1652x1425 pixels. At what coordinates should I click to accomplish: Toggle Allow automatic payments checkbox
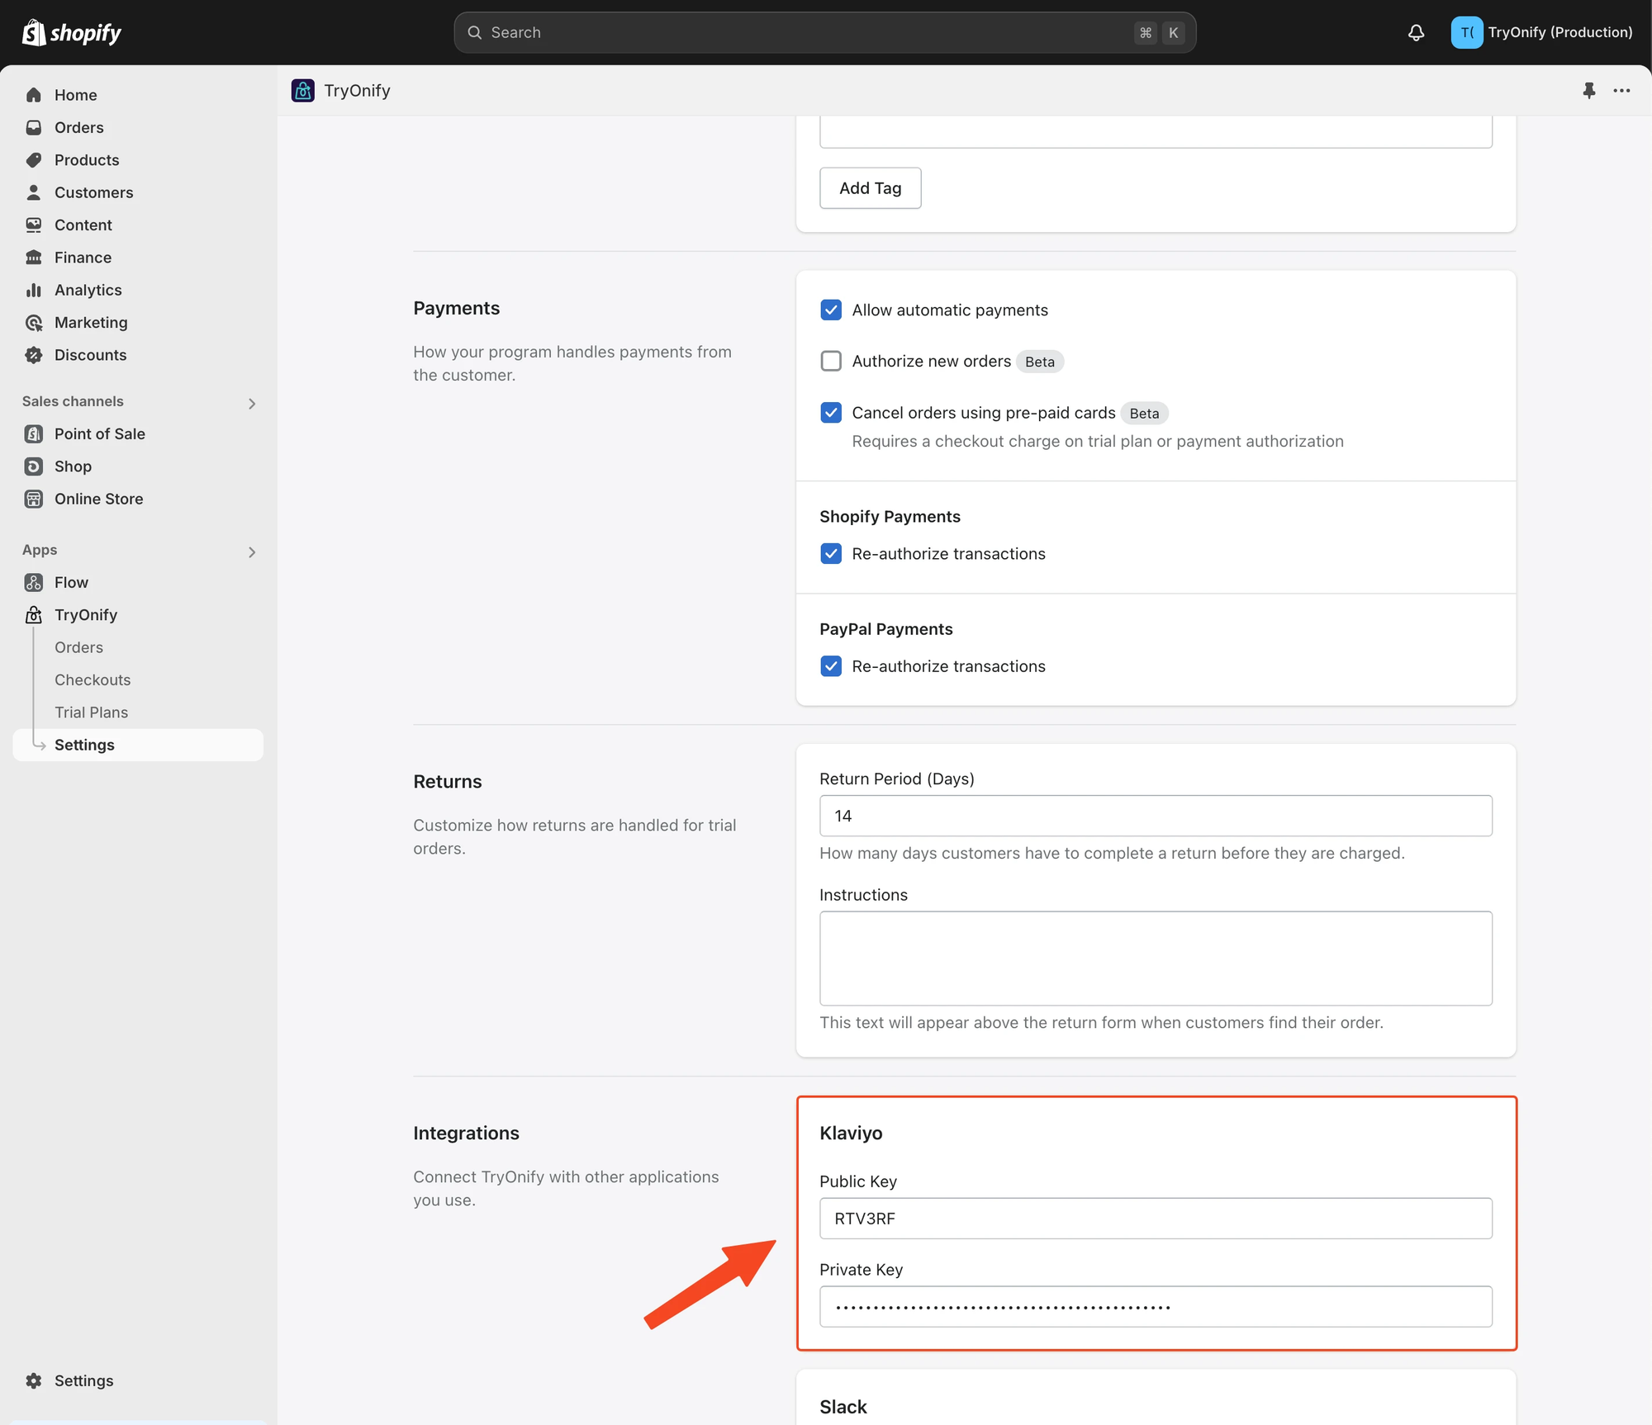[831, 310]
